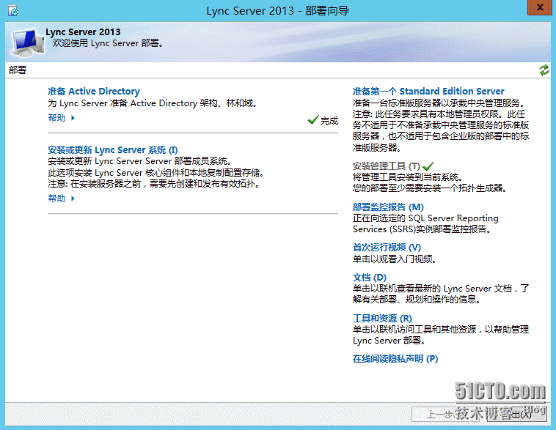
Task: Open 准备 Active Directory link
Action: tap(94, 92)
